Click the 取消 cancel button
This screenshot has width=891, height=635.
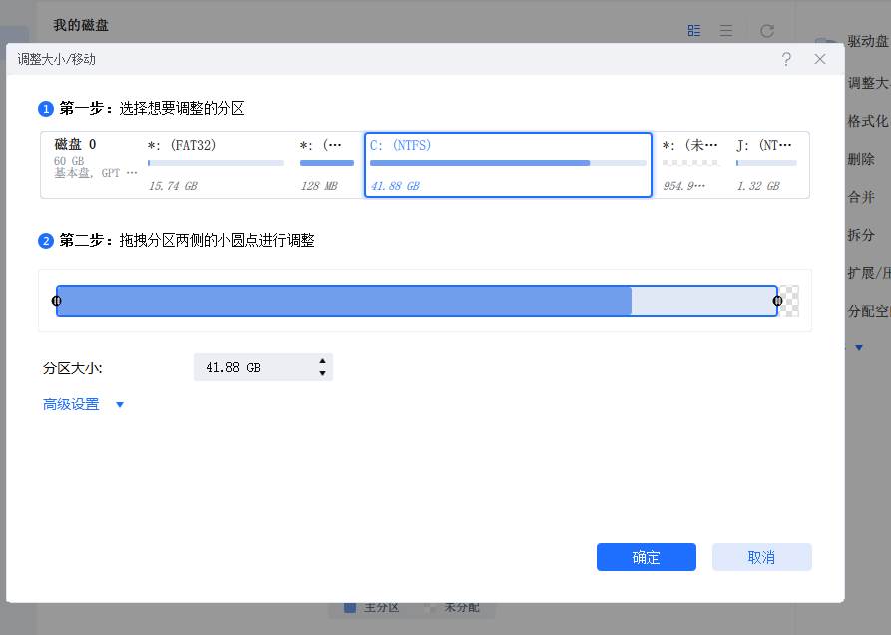(761, 557)
